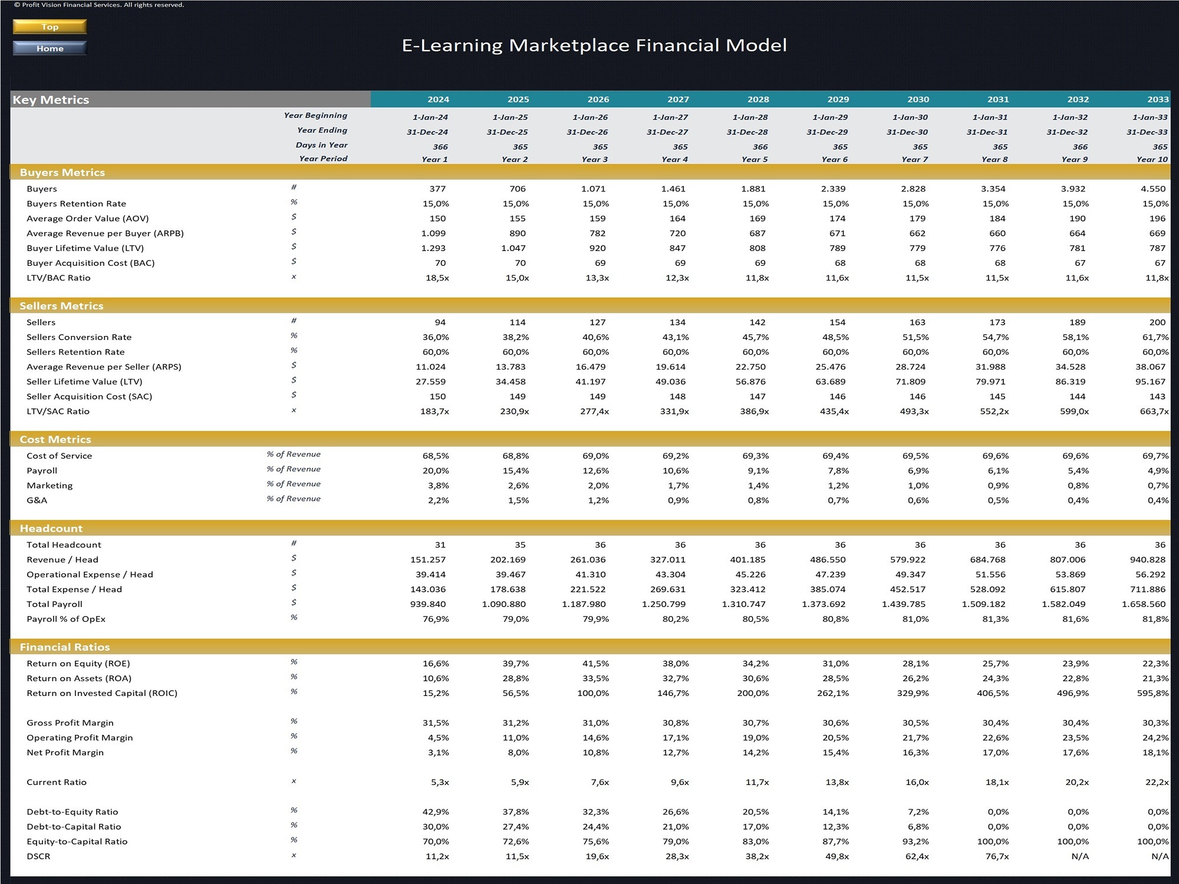1179x884 pixels.
Task: Select Total Payroll 939.840 cell
Action: [428, 604]
